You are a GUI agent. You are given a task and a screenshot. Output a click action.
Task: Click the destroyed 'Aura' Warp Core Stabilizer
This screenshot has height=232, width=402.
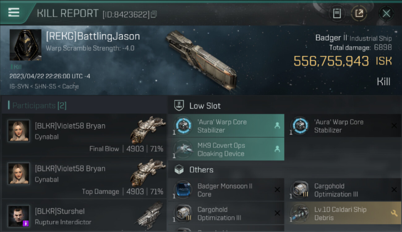pyautogui.click(x=343, y=126)
